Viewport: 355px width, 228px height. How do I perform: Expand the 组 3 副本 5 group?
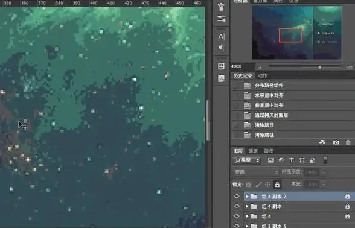(247, 226)
